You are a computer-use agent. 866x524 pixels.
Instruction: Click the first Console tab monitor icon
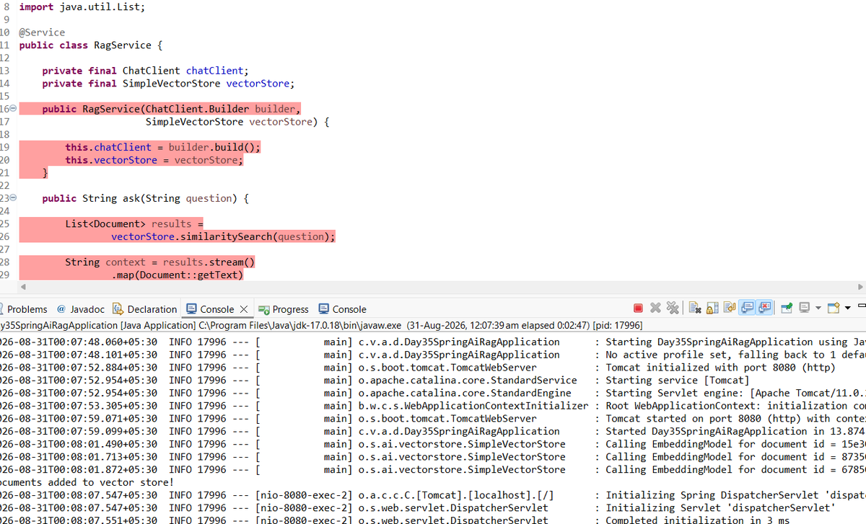click(x=191, y=309)
